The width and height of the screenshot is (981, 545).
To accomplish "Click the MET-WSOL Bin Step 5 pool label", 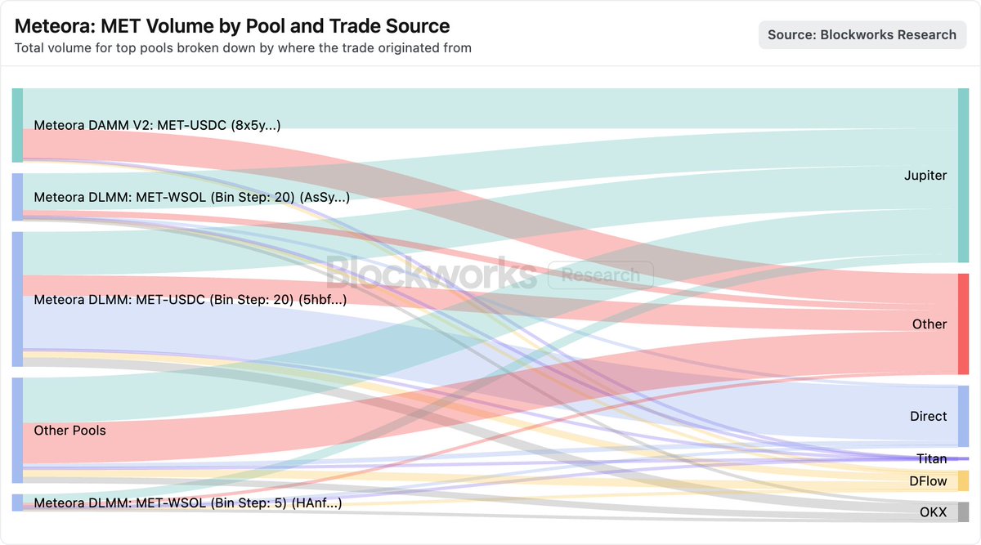I will [188, 503].
